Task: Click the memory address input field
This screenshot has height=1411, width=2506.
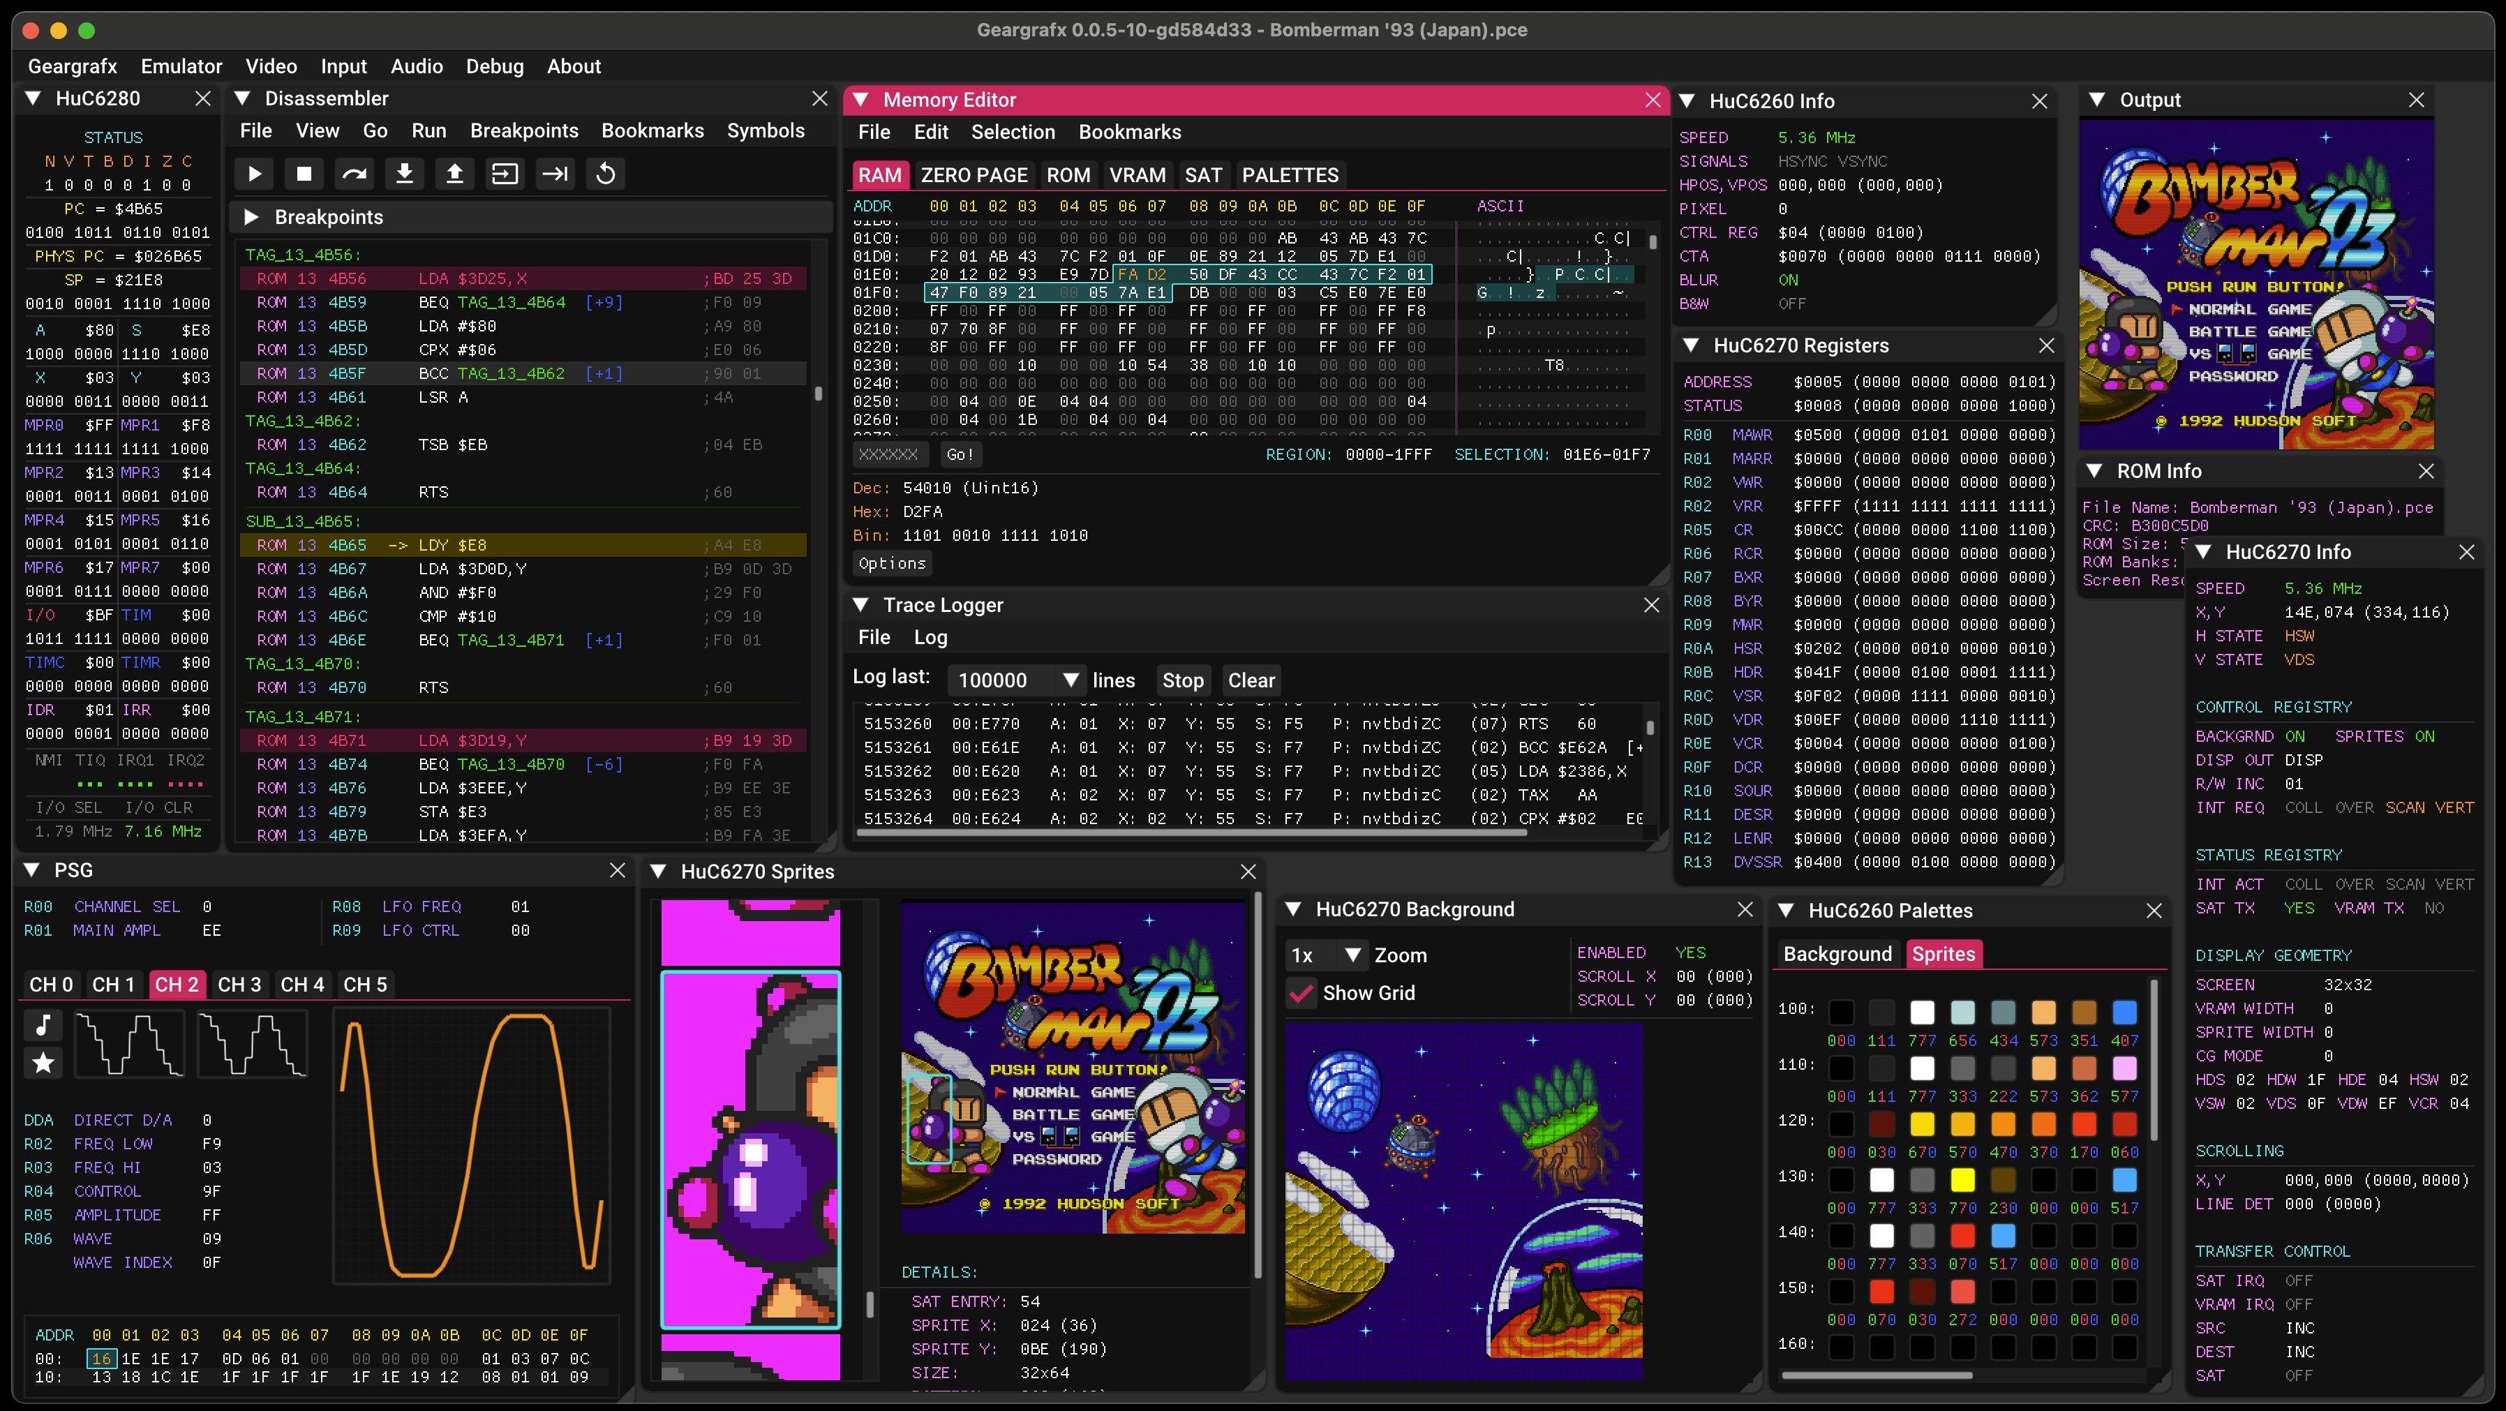Action: point(890,454)
